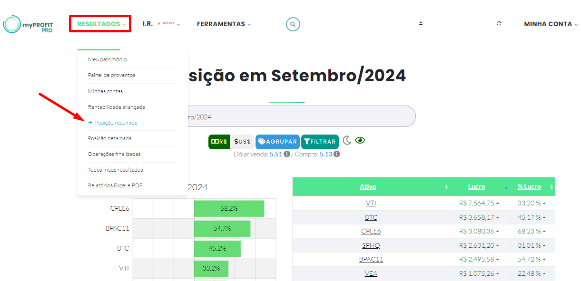Screen dimensions: 581x281
Task: Click the search magnifier icon
Action: pyautogui.click(x=293, y=24)
